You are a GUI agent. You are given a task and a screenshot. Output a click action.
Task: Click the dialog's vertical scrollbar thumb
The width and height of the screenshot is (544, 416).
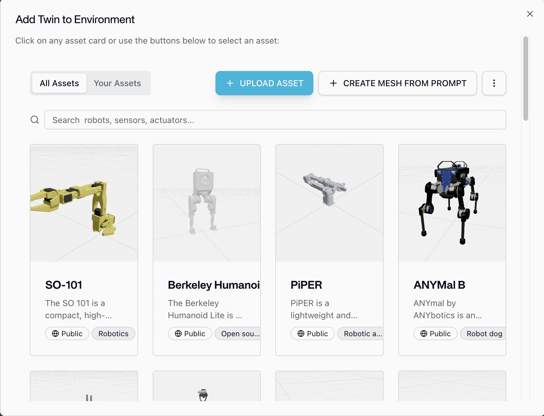(x=525, y=79)
